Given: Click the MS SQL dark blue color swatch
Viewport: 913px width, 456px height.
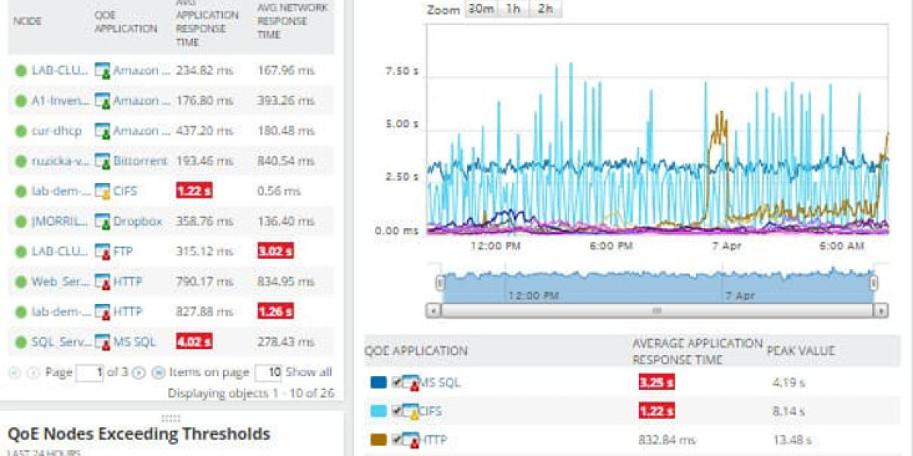Looking at the screenshot, I should 379,382.
